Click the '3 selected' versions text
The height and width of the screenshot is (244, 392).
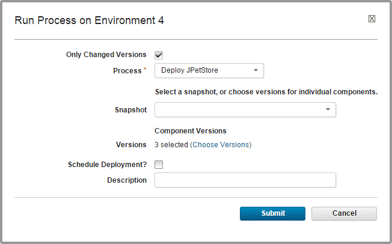point(171,145)
